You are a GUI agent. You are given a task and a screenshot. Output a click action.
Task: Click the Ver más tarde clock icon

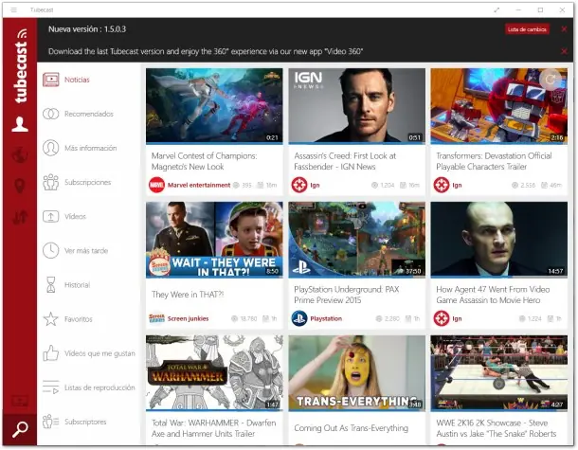pos(51,251)
